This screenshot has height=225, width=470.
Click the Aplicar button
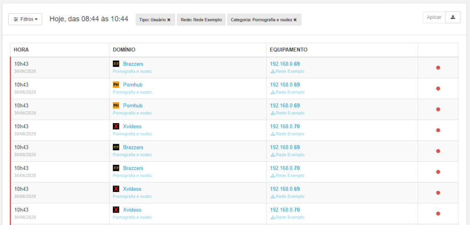point(434,17)
